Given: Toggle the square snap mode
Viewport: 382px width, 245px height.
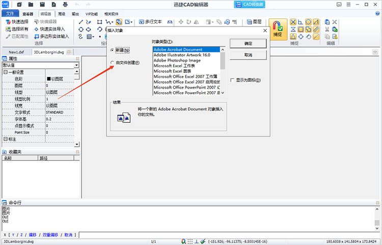Looking at the screenshot, I should (301, 30).
